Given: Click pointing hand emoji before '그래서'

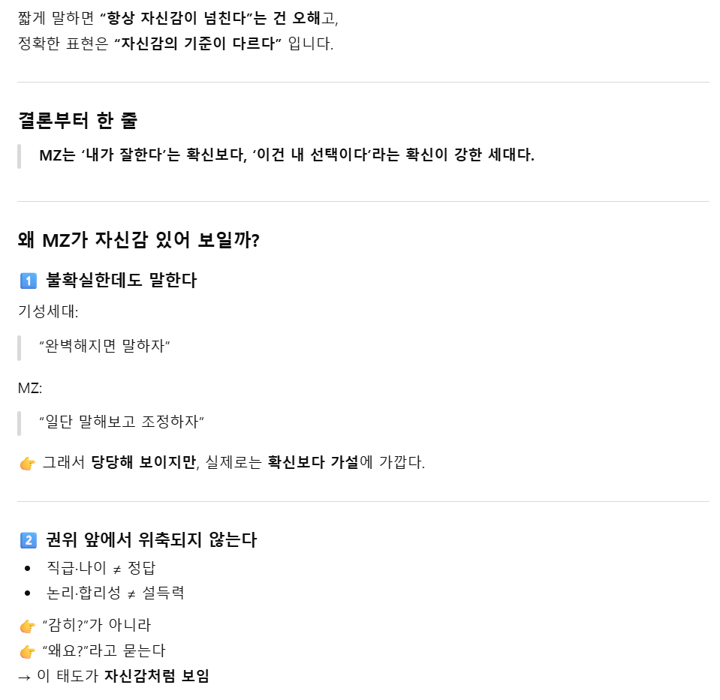Looking at the screenshot, I should click(28, 463).
